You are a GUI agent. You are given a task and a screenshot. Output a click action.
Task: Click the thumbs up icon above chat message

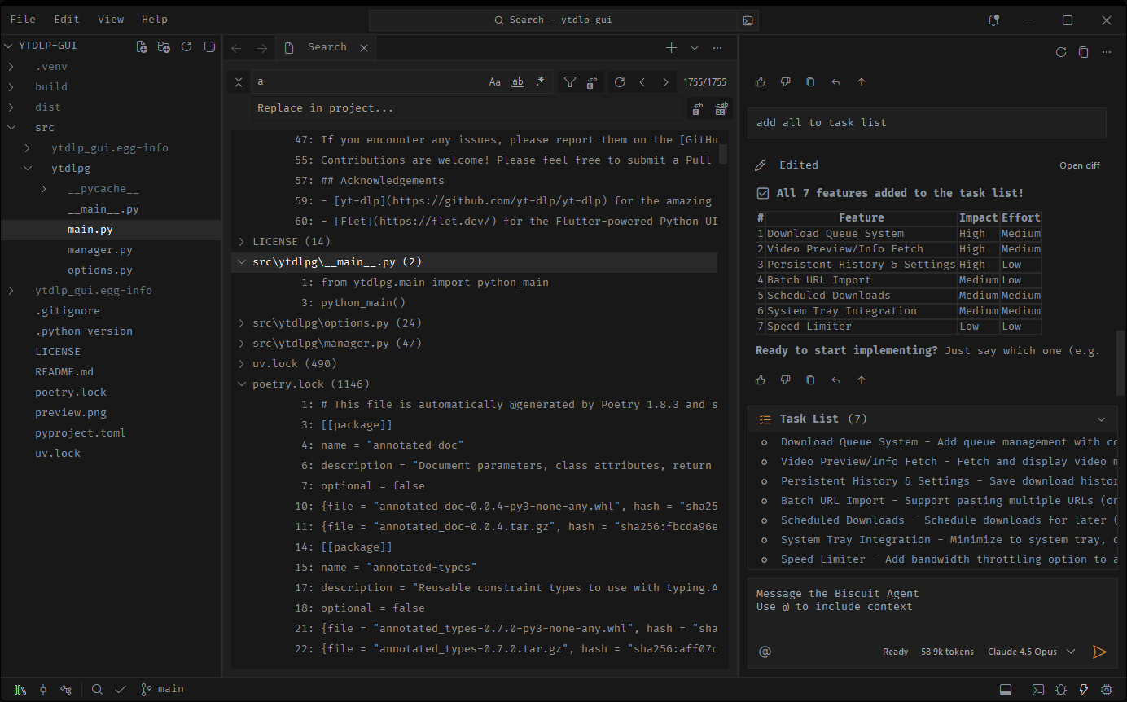point(761,81)
